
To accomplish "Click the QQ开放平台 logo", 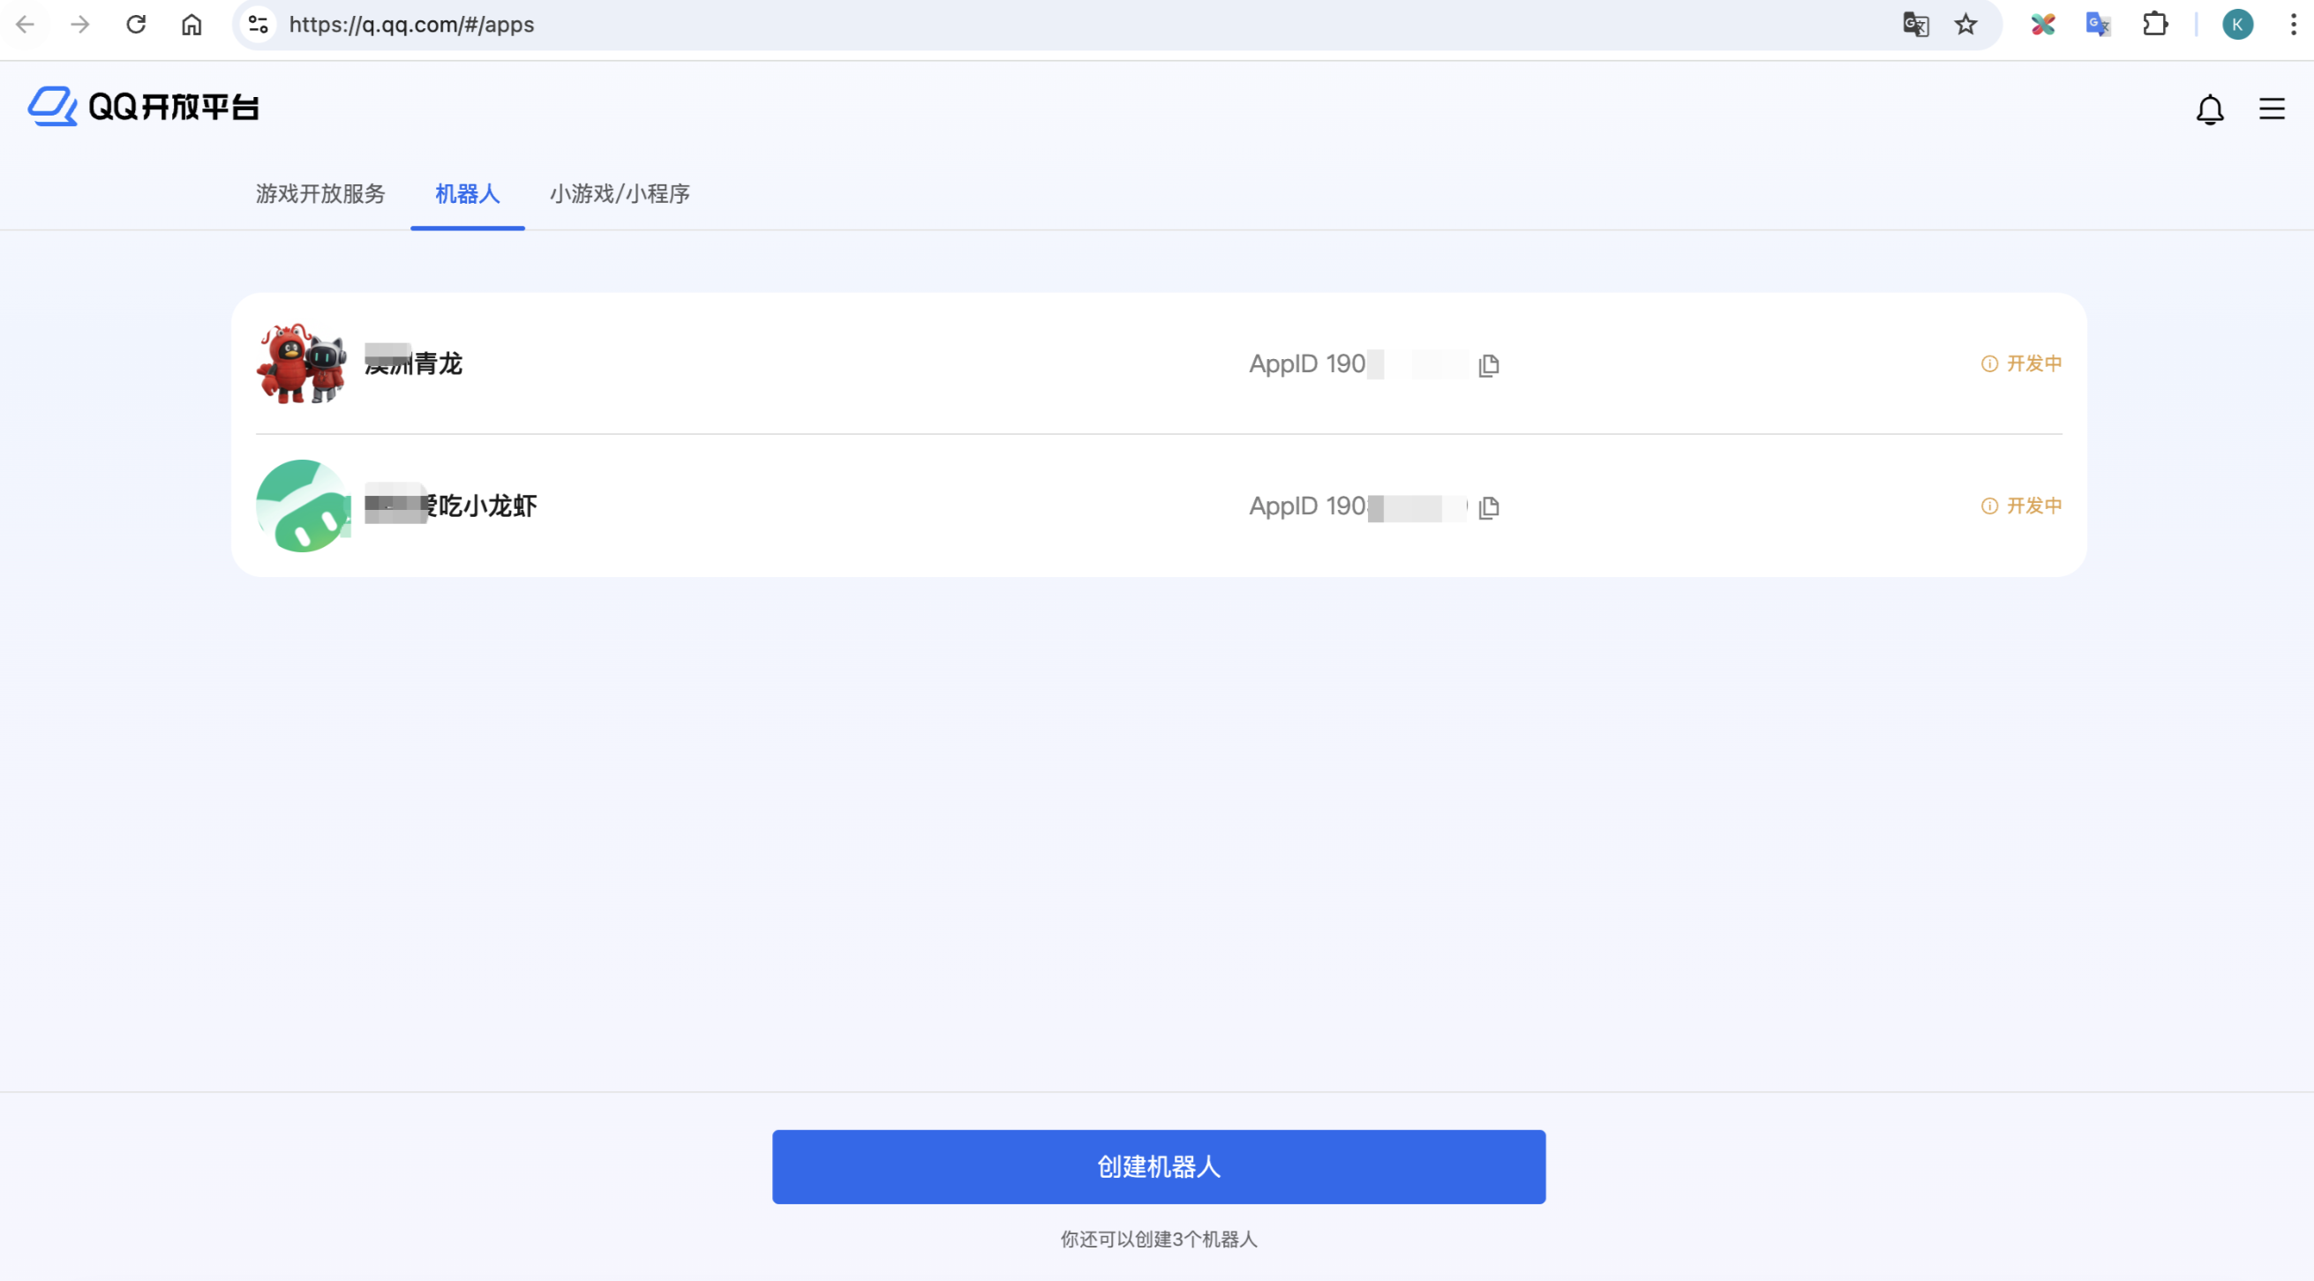I will pos(144,107).
